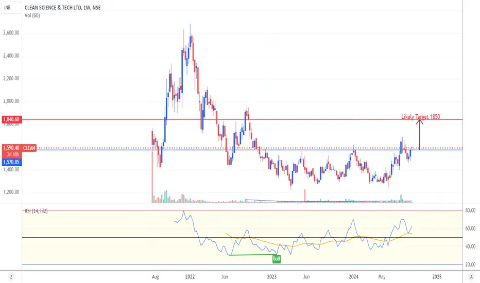Click the 2,200.00 price axis label
The width and height of the screenshot is (480, 283).
pyautogui.click(x=11, y=78)
